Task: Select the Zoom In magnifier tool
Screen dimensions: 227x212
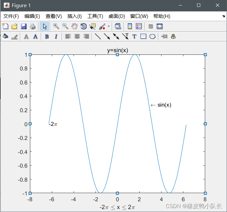Action: click(56, 26)
